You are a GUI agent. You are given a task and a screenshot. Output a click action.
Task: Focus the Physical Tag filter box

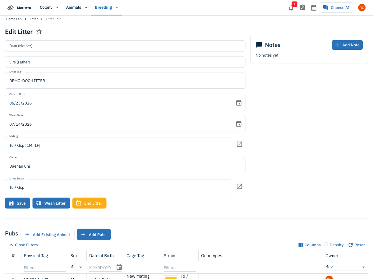coord(44,267)
